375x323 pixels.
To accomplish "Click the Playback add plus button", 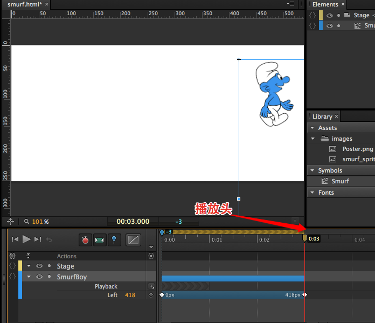I will (x=151, y=286).
